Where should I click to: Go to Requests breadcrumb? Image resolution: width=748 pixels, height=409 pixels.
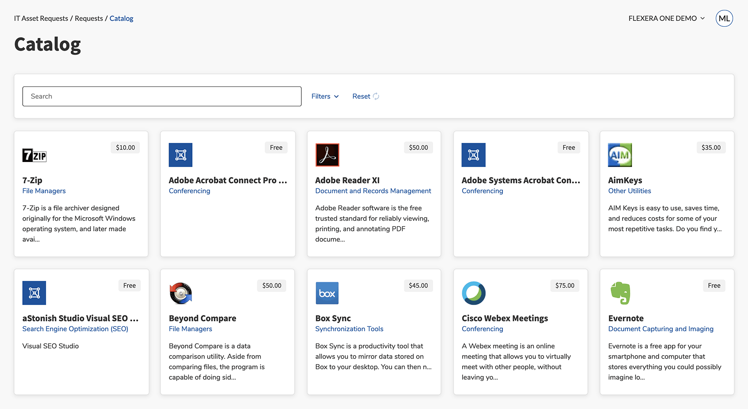tap(89, 19)
